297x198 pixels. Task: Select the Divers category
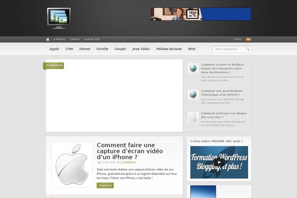tap(85, 49)
